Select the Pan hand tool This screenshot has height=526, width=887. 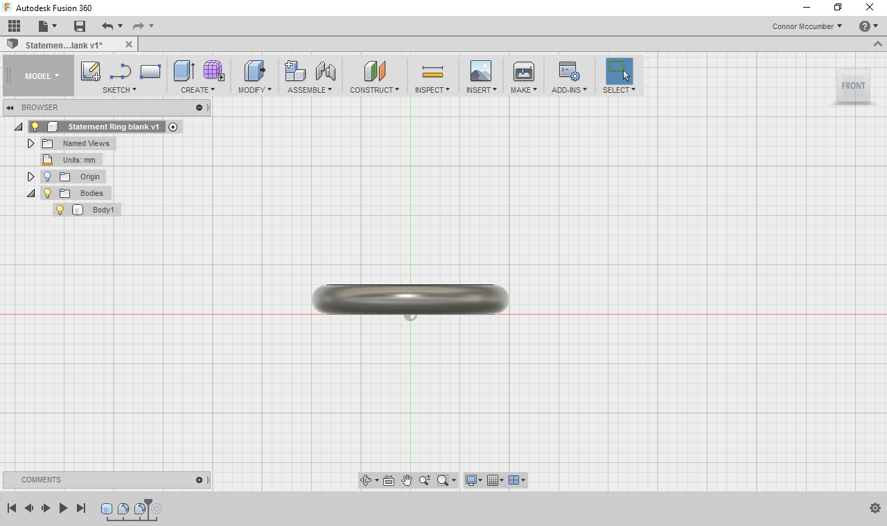point(407,480)
